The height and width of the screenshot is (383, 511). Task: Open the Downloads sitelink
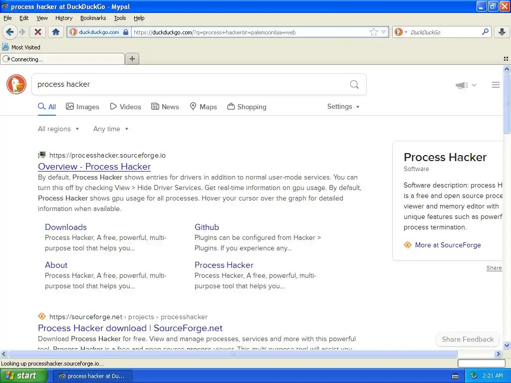[66, 227]
